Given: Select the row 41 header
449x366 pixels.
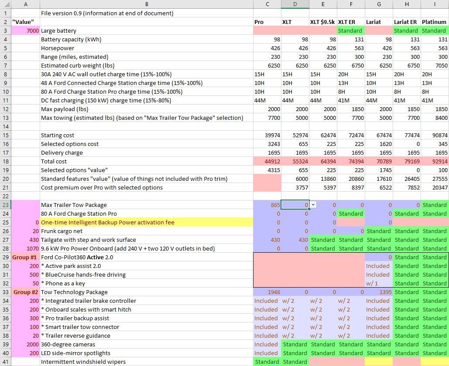Looking at the screenshot, I should tap(5, 362).
